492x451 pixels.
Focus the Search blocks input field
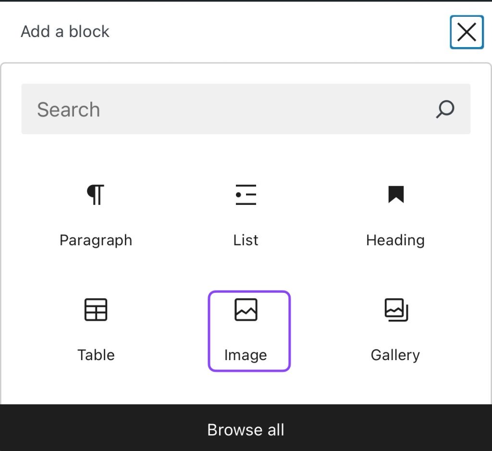[x=231, y=109]
